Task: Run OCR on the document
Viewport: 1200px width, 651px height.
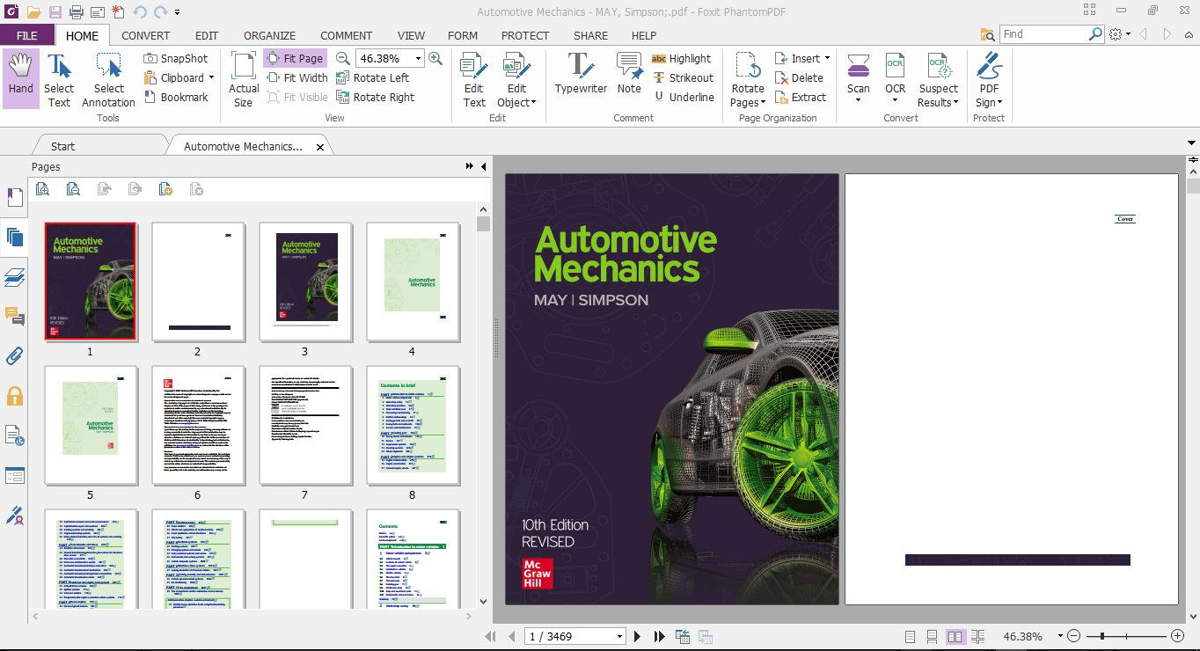Action: click(895, 78)
